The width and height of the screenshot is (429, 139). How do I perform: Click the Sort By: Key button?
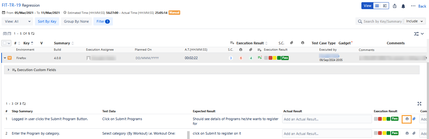(x=47, y=21)
